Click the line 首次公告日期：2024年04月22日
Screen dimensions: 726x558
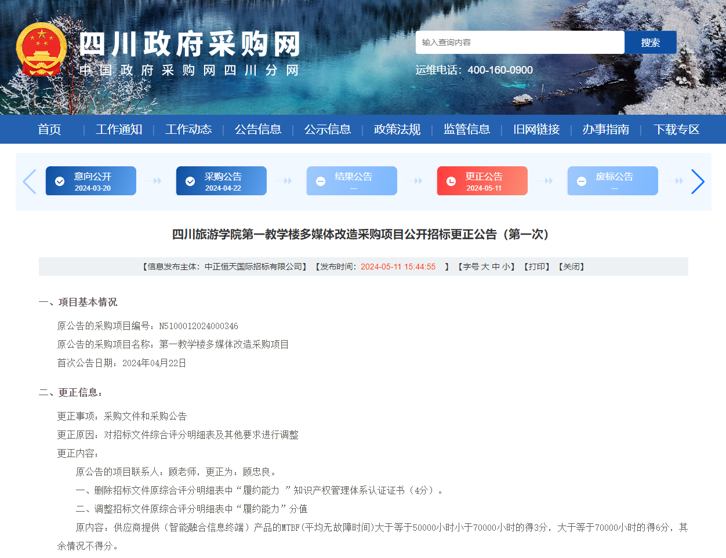pos(122,363)
